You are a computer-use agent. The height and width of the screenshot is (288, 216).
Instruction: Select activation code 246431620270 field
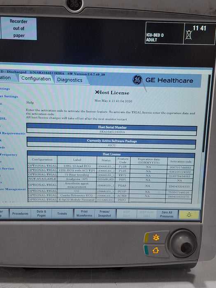(x=178, y=197)
